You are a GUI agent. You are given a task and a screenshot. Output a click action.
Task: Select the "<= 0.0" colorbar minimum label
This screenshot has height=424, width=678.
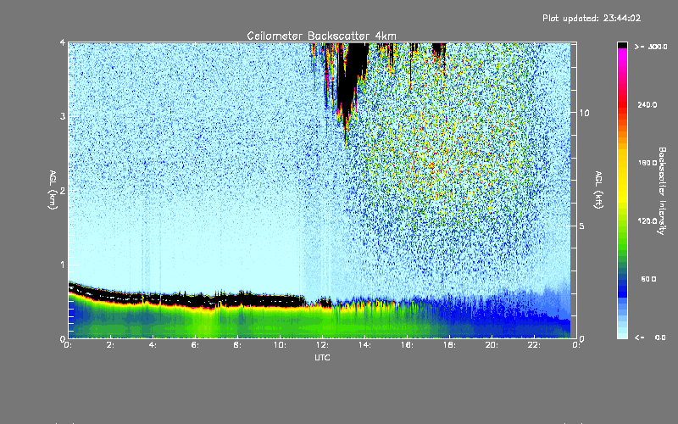pyautogui.click(x=650, y=338)
